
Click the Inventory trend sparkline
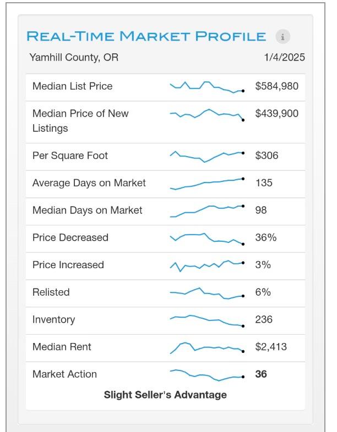[x=207, y=320]
